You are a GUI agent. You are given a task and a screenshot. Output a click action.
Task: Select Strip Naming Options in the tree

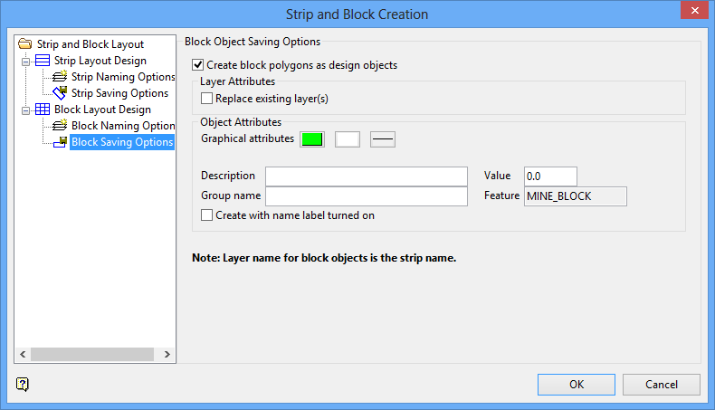[x=123, y=77]
